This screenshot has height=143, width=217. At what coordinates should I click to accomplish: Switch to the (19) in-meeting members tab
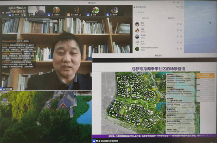(146, 18)
